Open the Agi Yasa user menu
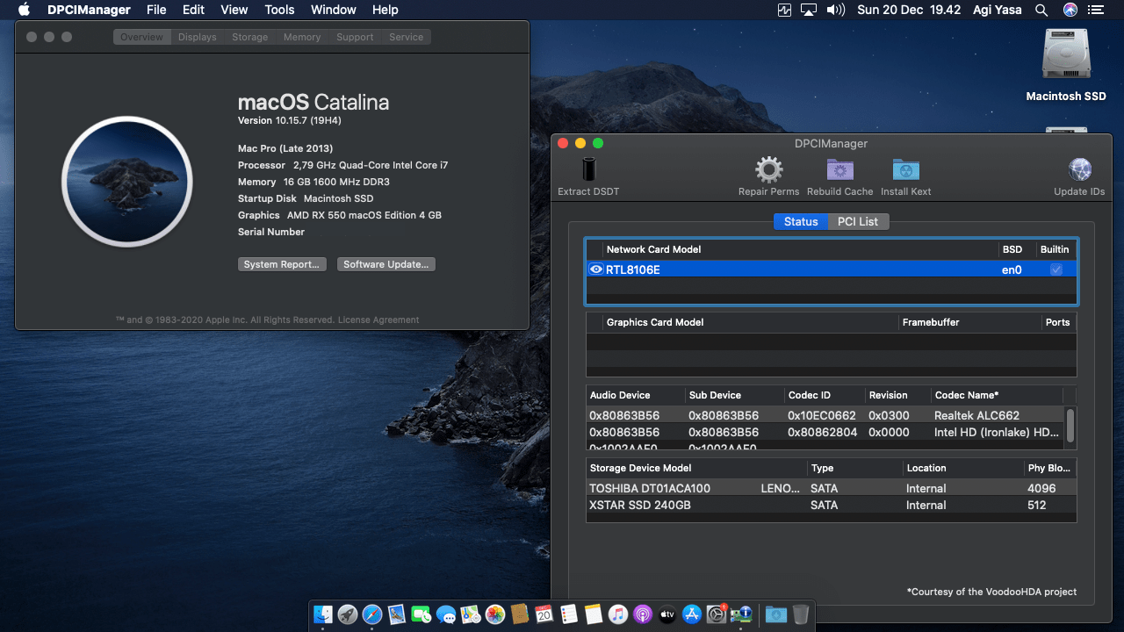 (x=998, y=10)
